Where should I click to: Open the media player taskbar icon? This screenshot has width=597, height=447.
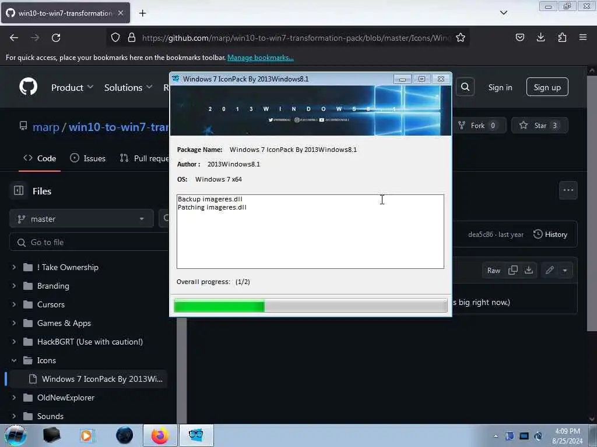click(x=86, y=435)
